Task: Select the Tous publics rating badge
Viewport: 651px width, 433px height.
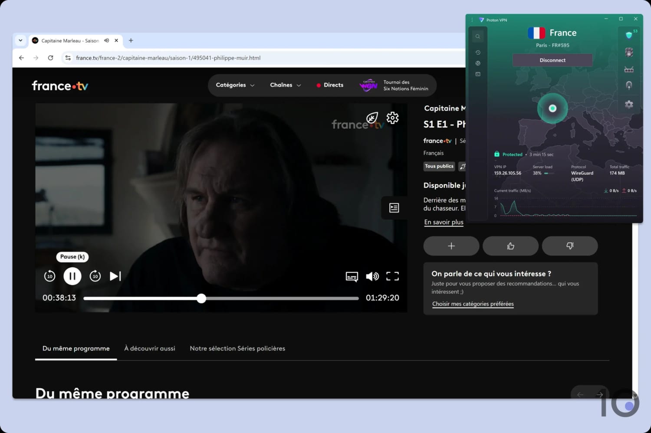Action: tap(439, 166)
